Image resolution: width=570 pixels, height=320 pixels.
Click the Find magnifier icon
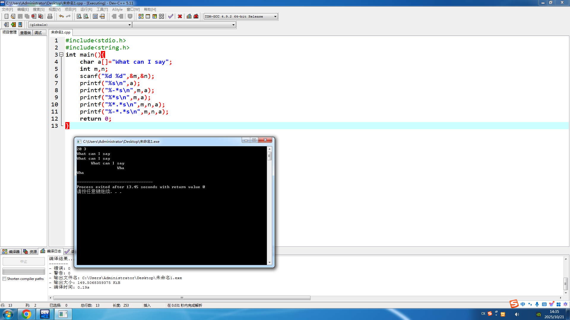79,16
